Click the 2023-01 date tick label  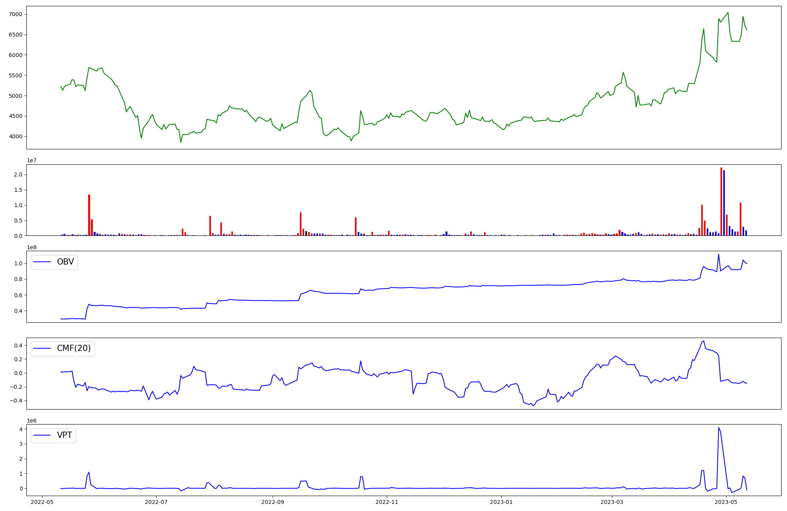501,502
